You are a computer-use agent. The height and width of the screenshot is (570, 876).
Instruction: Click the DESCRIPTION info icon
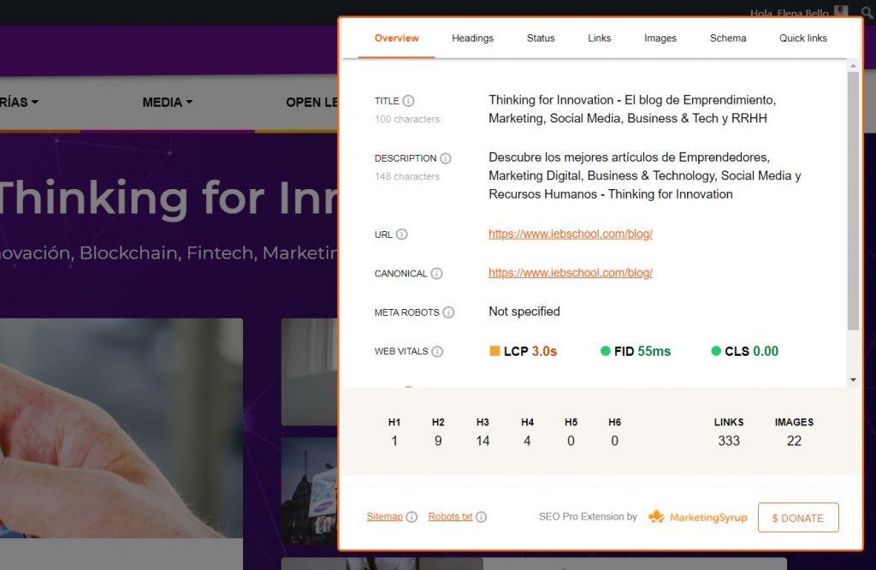[445, 158]
